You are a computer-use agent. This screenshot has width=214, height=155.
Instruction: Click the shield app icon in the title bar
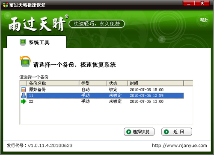[6, 5]
